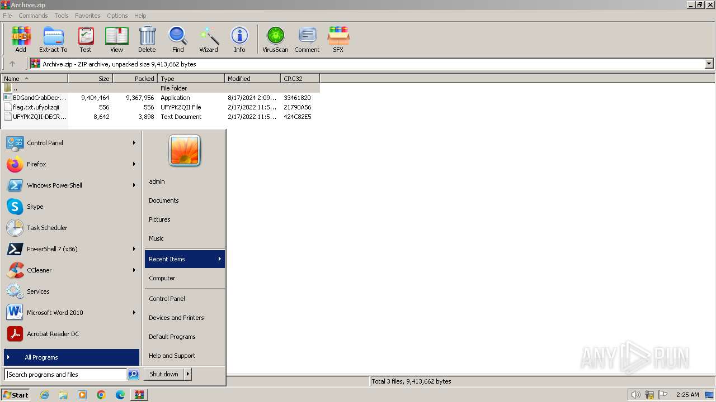The height and width of the screenshot is (402, 716).
Task: Start VirusScan on the archive
Action: coord(275,39)
